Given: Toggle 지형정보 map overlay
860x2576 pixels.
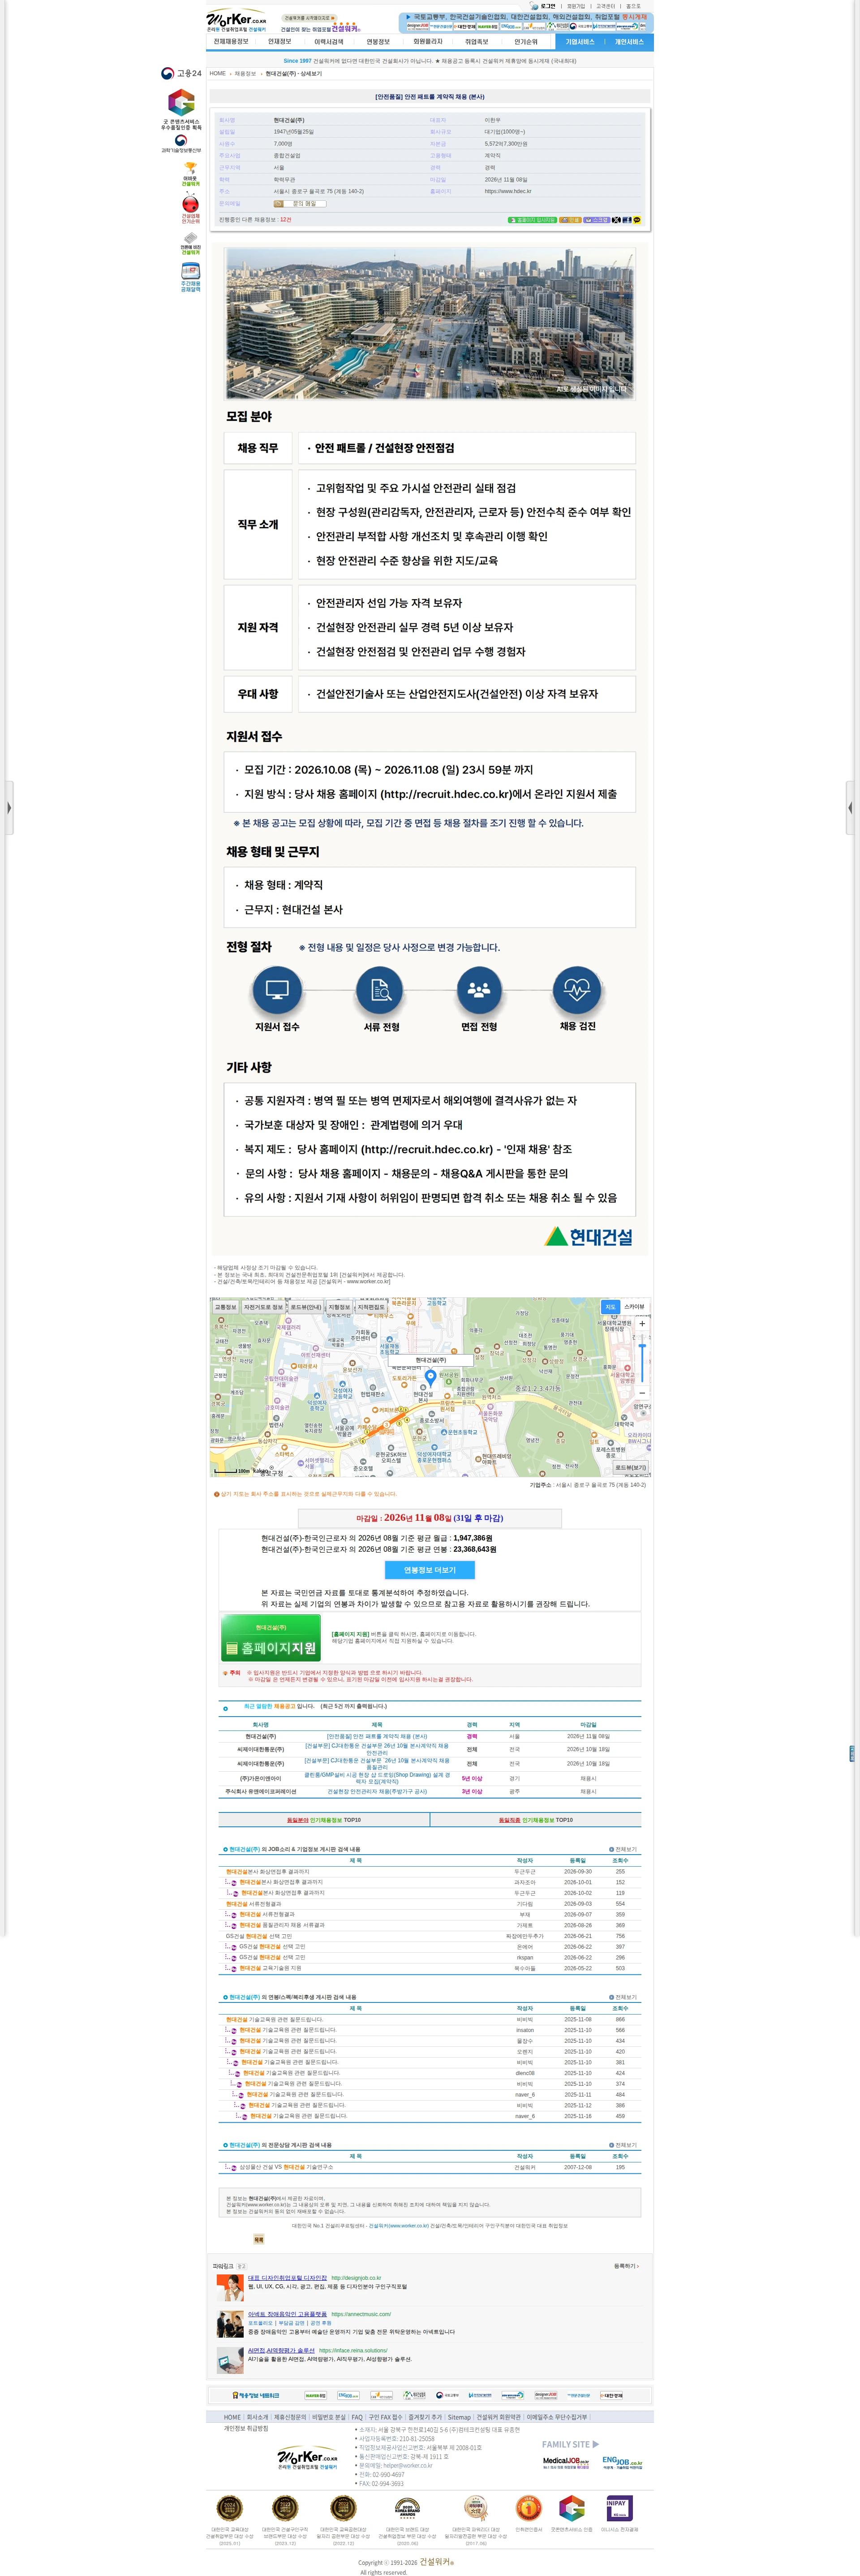Looking at the screenshot, I should [339, 1307].
